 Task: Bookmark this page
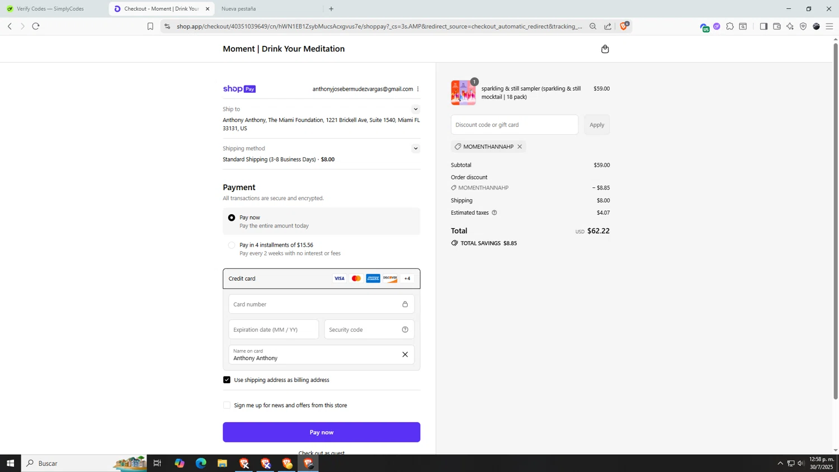pyautogui.click(x=150, y=26)
